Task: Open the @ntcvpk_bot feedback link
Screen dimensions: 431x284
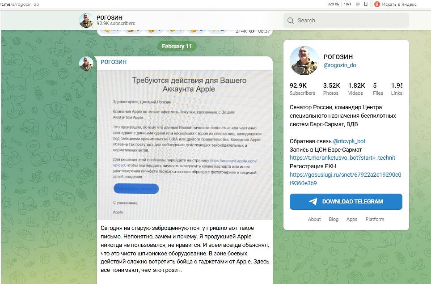Action: click(349, 141)
